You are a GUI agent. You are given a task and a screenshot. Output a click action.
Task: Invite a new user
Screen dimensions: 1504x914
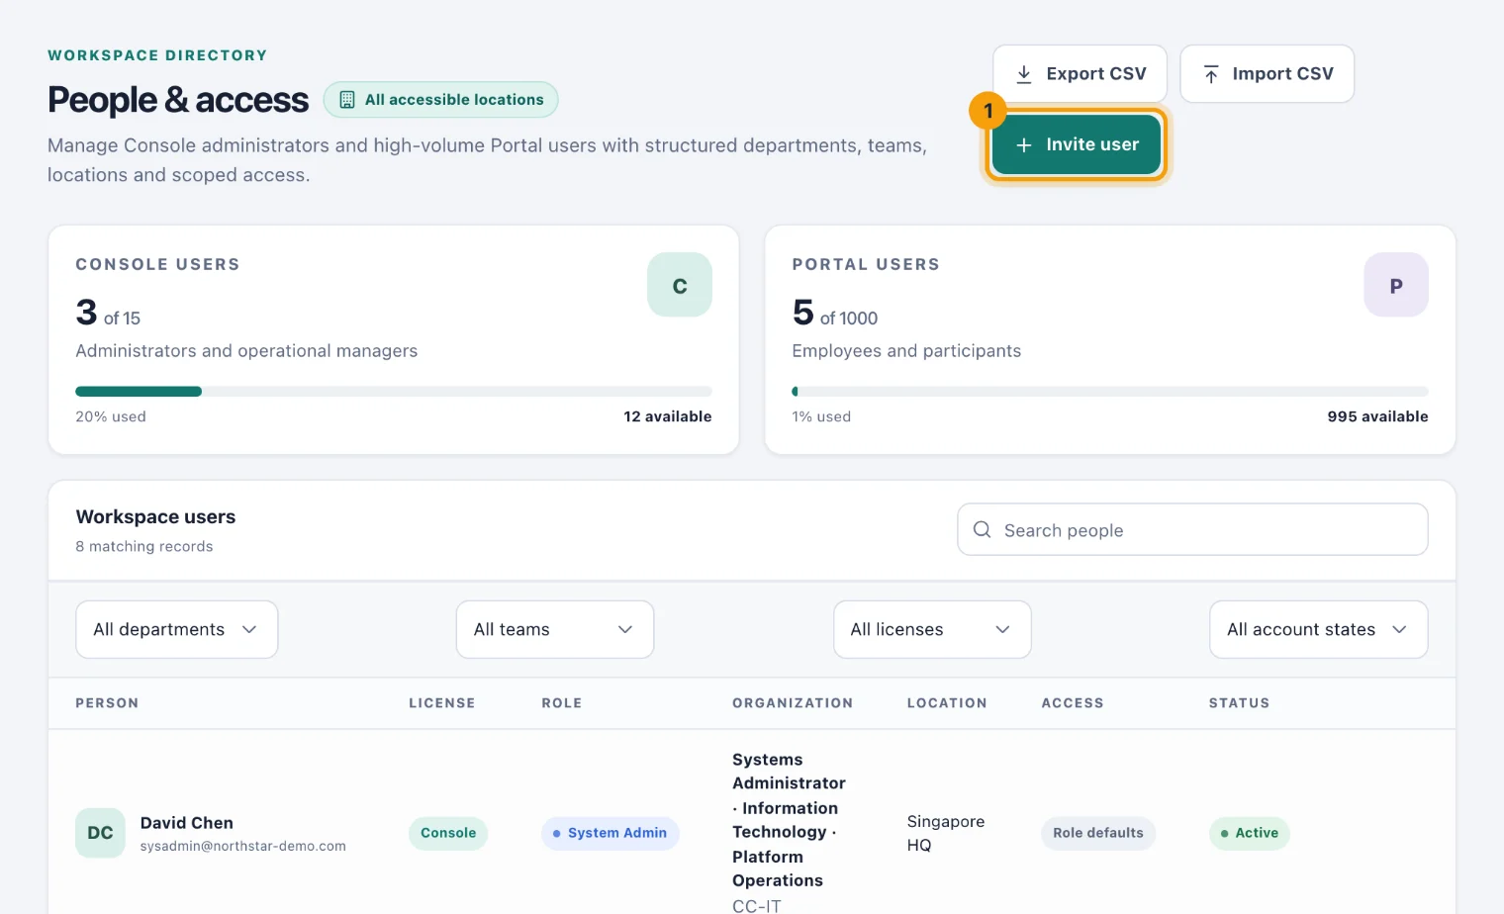click(x=1077, y=144)
